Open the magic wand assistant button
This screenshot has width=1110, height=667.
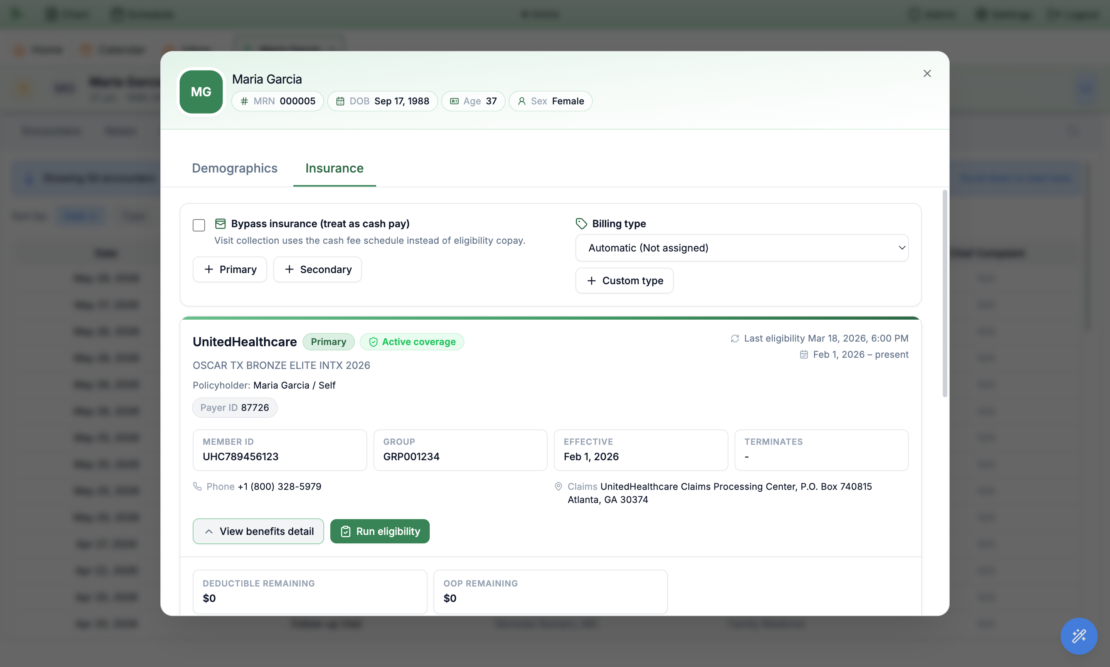pos(1079,636)
